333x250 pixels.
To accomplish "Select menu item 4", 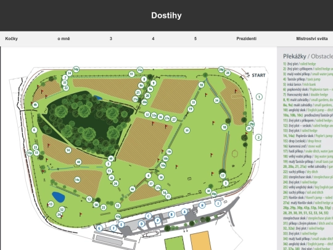I will pyautogui.click(x=153, y=39).
